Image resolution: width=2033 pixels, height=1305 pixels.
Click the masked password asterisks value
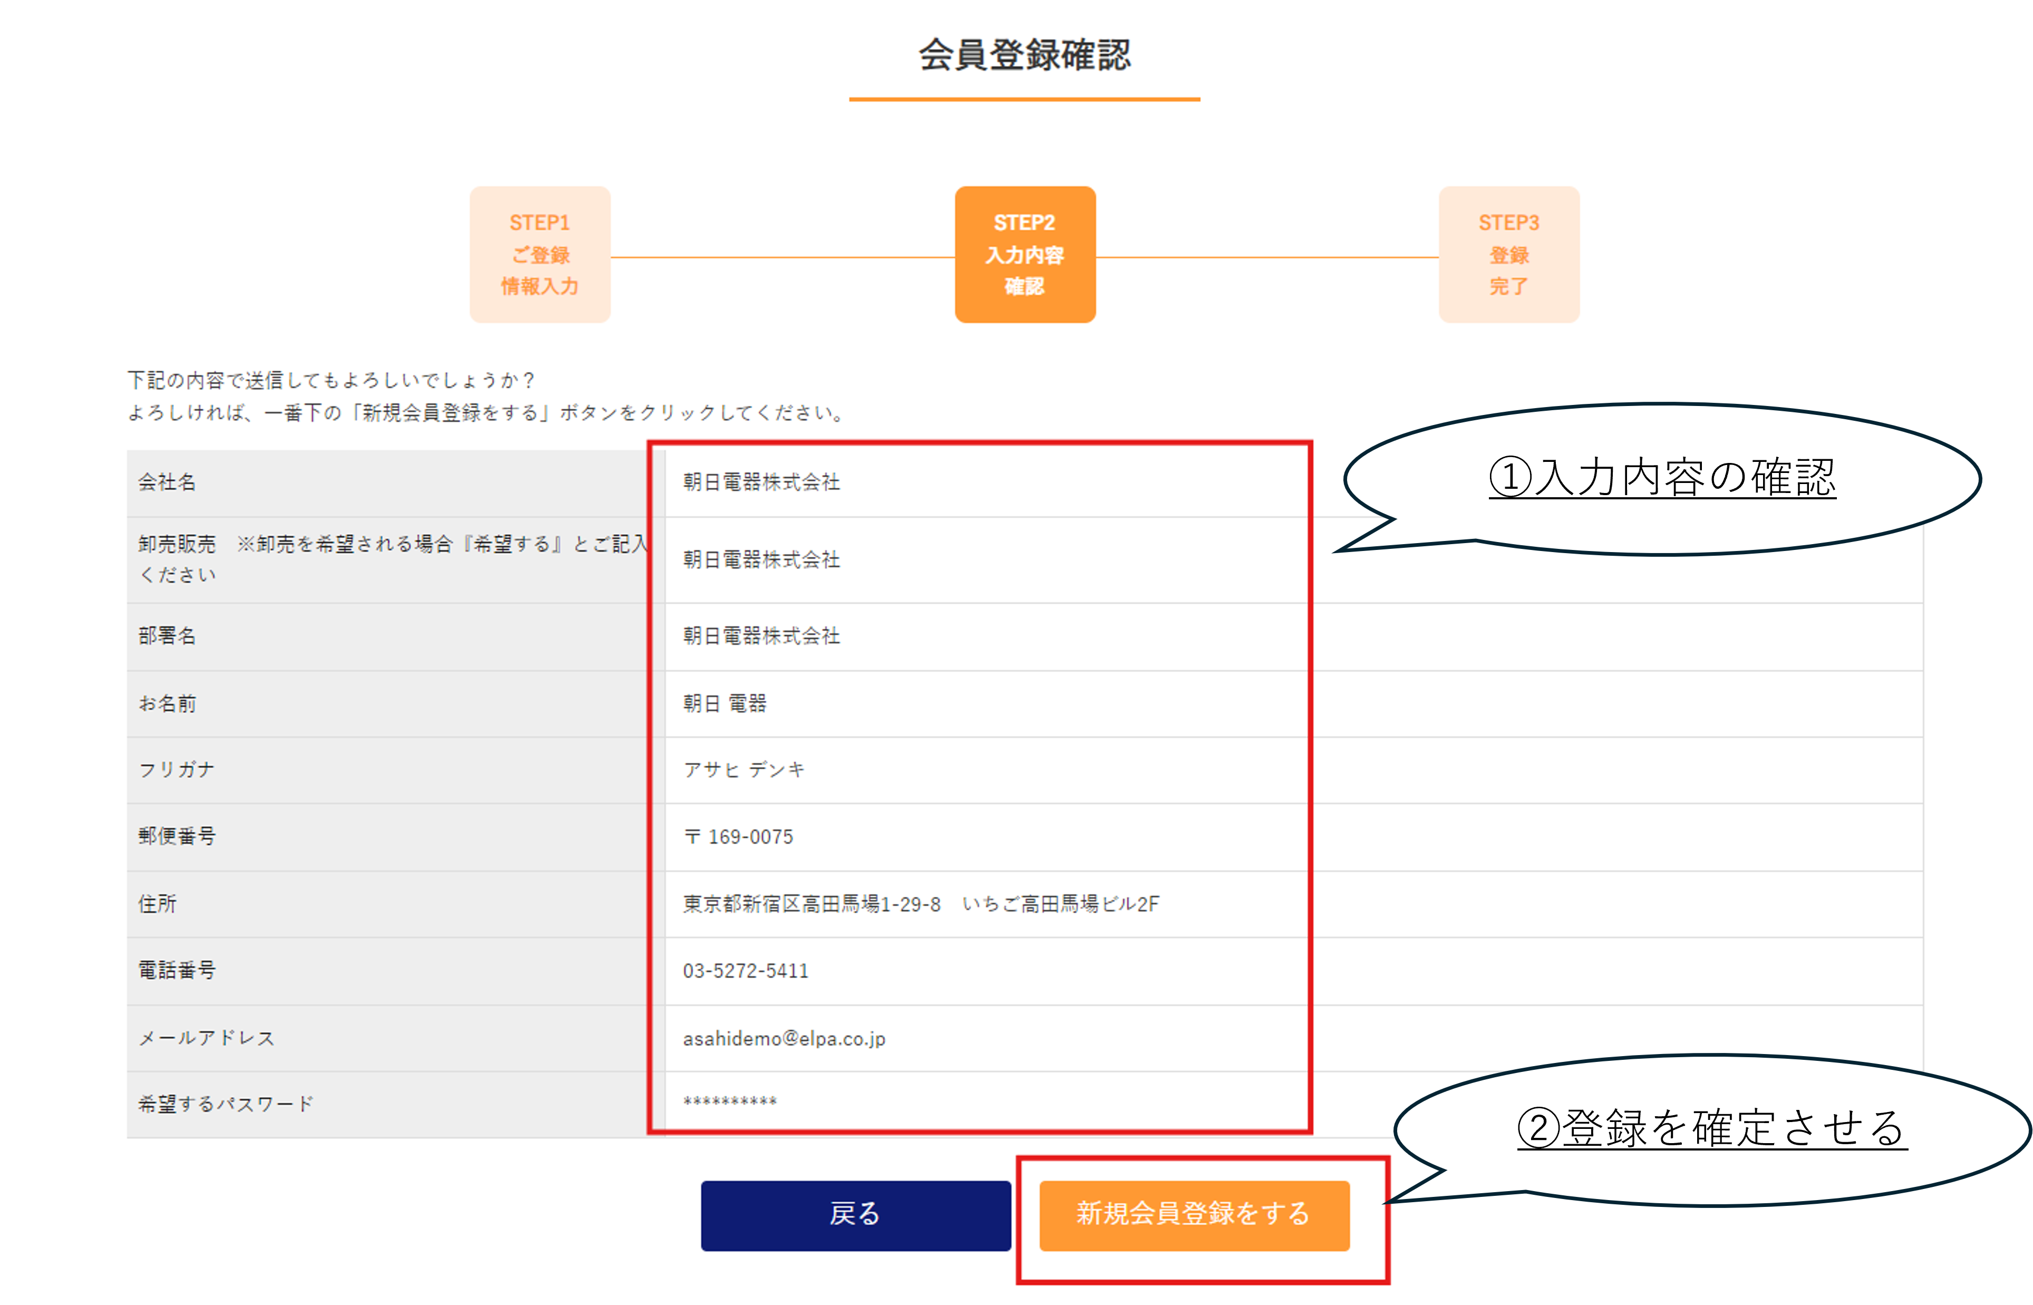[729, 1101]
